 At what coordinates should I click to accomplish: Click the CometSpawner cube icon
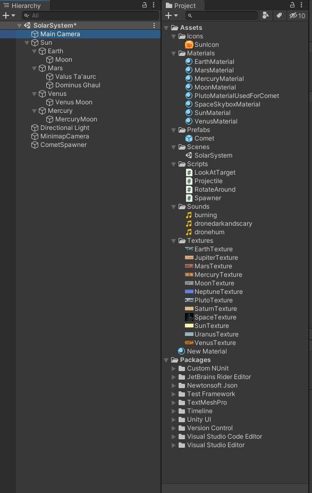coord(35,145)
